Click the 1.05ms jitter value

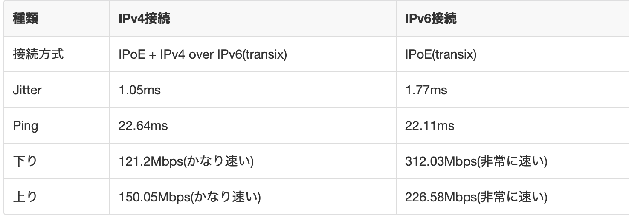point(140,90)
